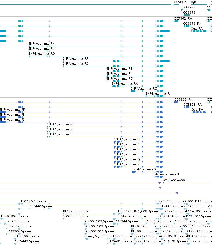Viewport: 212px width, 245px height.
Task: Open EST EK293802.5prime label
Action: [x=15, y=216]
